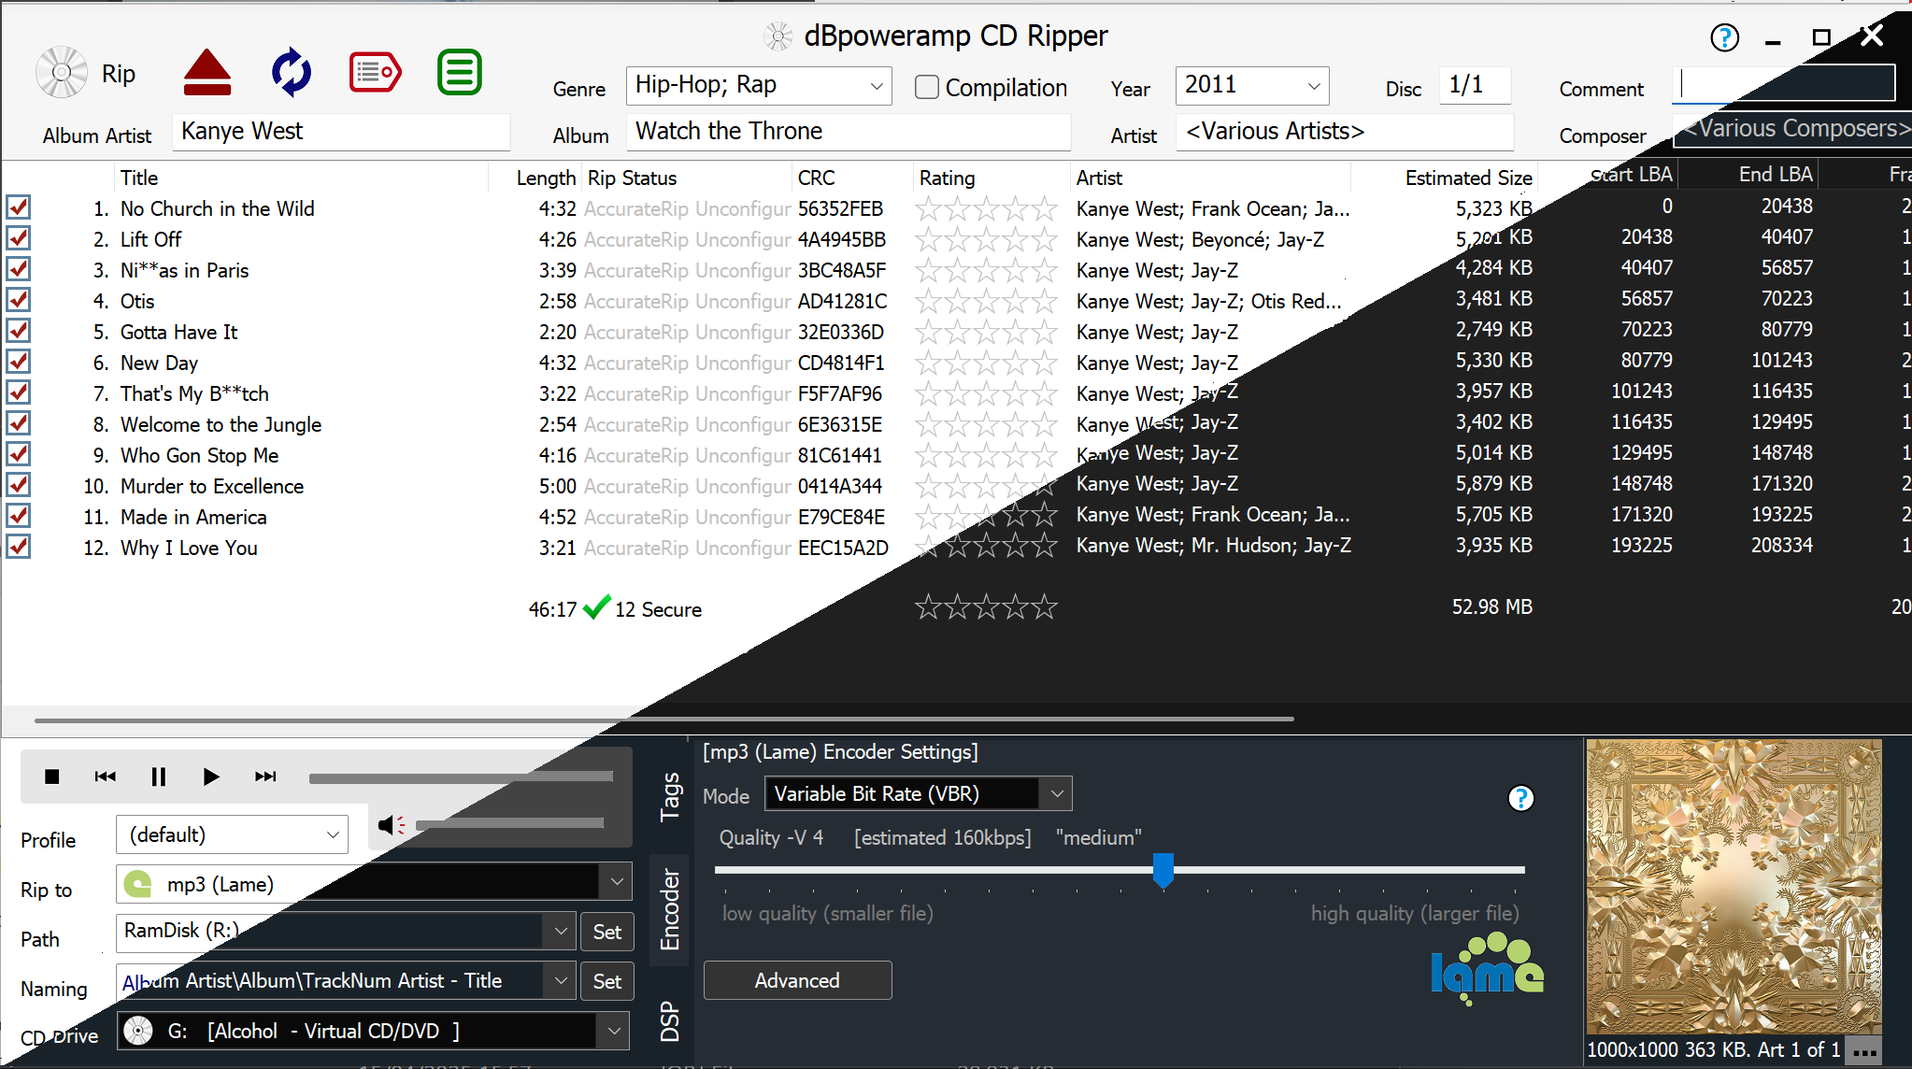The width and height of the screenshot is (1912, 1069).
Task: Uncheck track New Day
Action: (19, 362)
